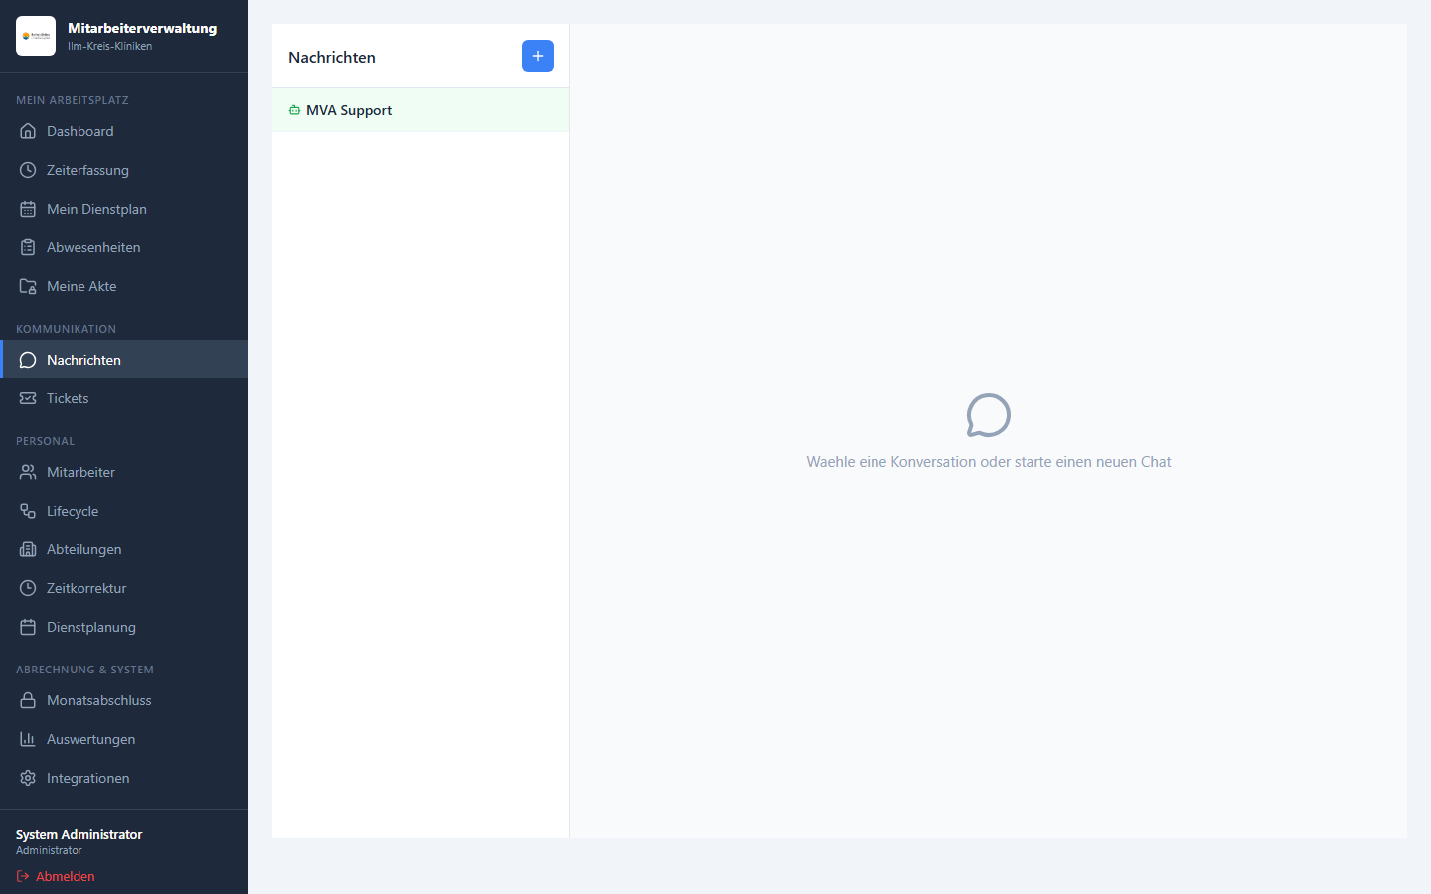The height and width of the screenshot is (894, 1431).
Task: Click the Zeitkorrektur clock icon
Action: 28,588
